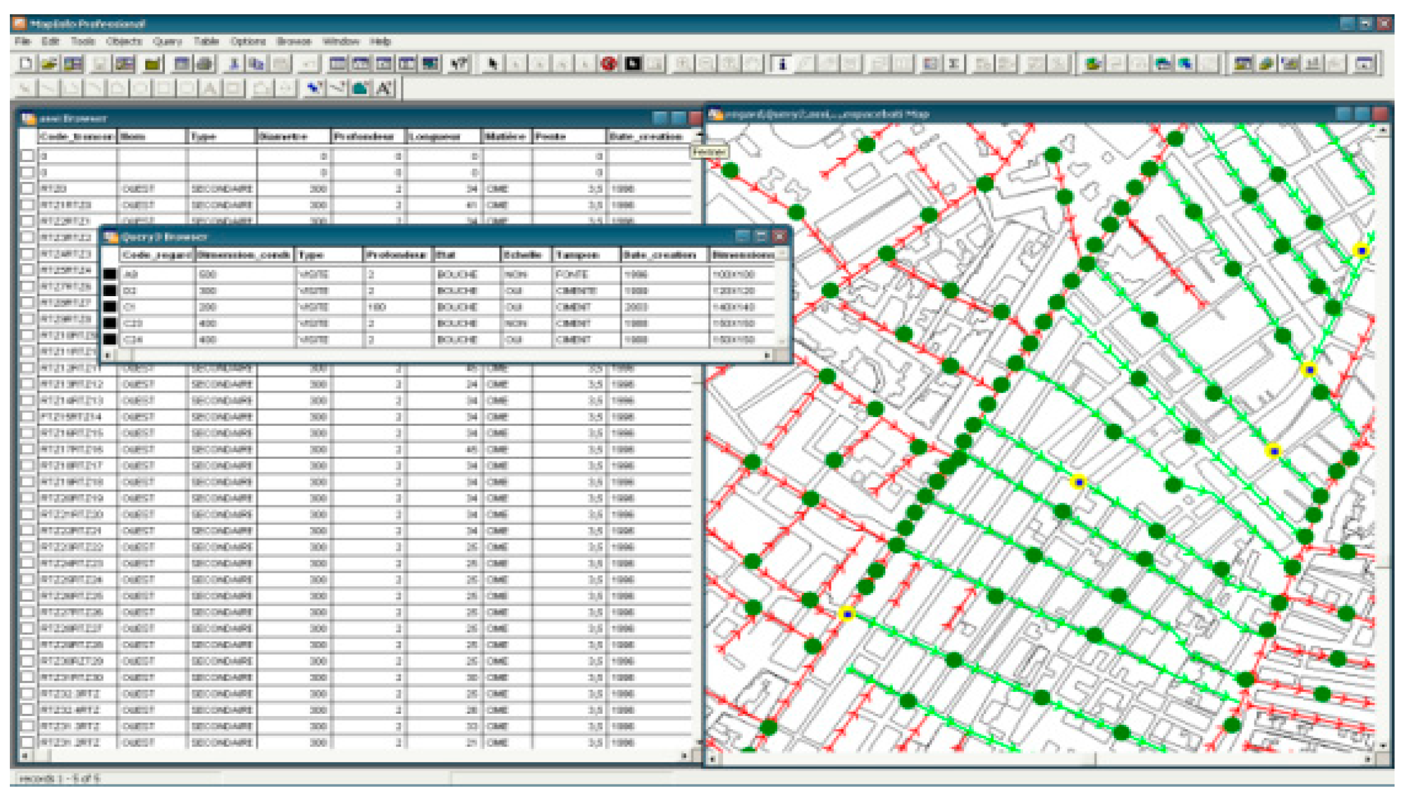Click the Diametre column header
The height and width of the screenshot is (802, 1411).
click(x=294, y=137)
